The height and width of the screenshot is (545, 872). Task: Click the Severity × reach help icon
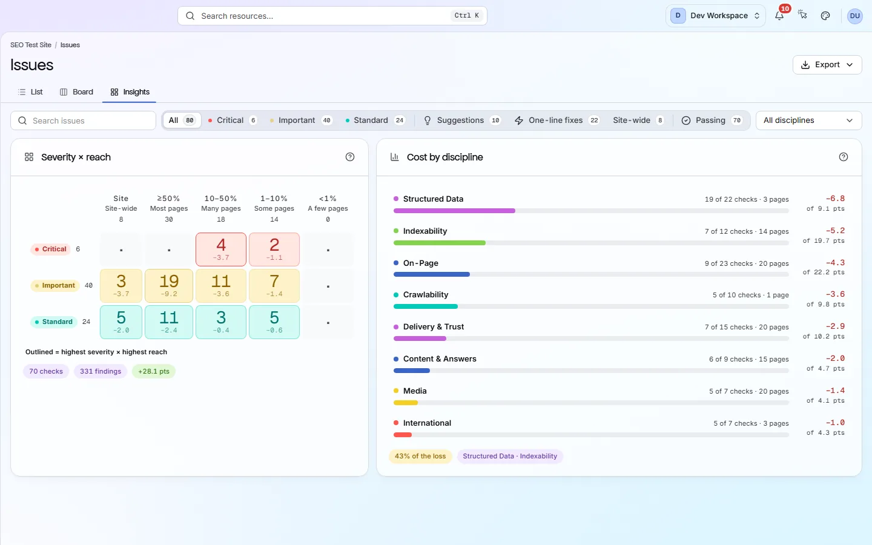[350, 157]
